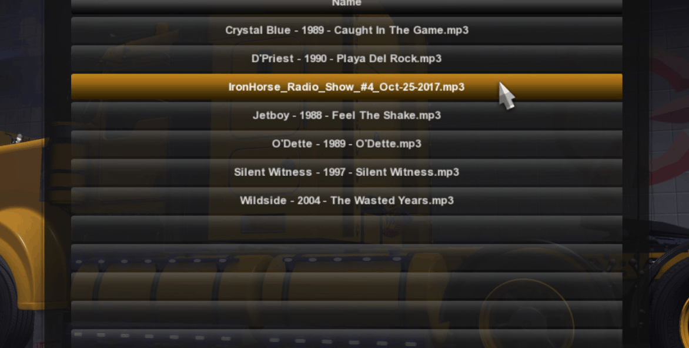
Task: Click the fourth empty row below Wildside
Action: 347,314
